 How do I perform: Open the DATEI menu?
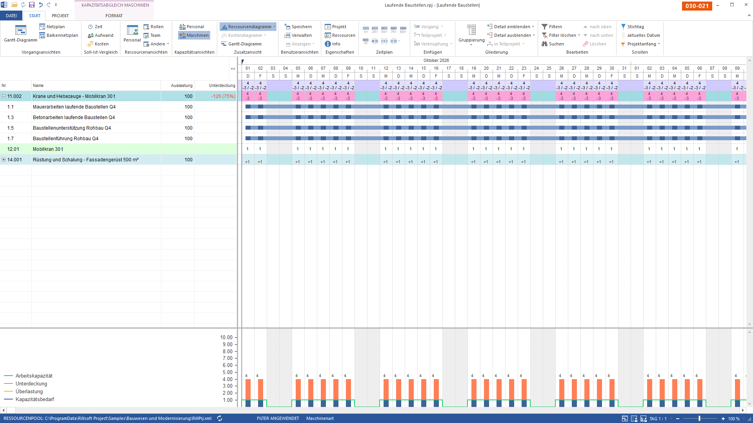[x=11, y=16]
